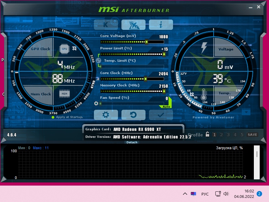This screenshot has height=202, width=269.
Task: Open notification center badge 2
Action: 259,194
